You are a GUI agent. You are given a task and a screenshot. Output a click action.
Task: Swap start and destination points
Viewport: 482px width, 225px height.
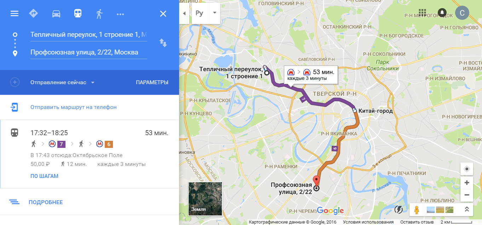coord(163,43)
